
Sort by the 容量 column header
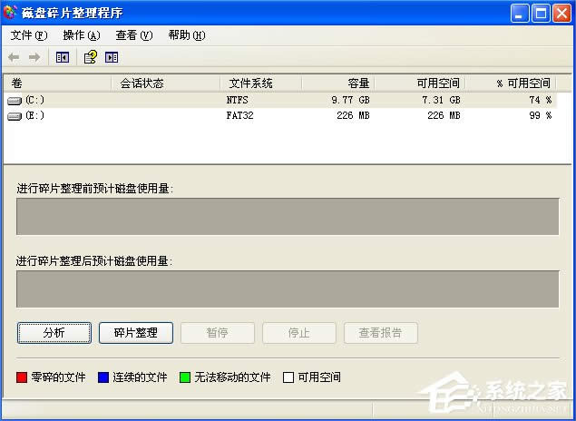click(x=338, y=83)
